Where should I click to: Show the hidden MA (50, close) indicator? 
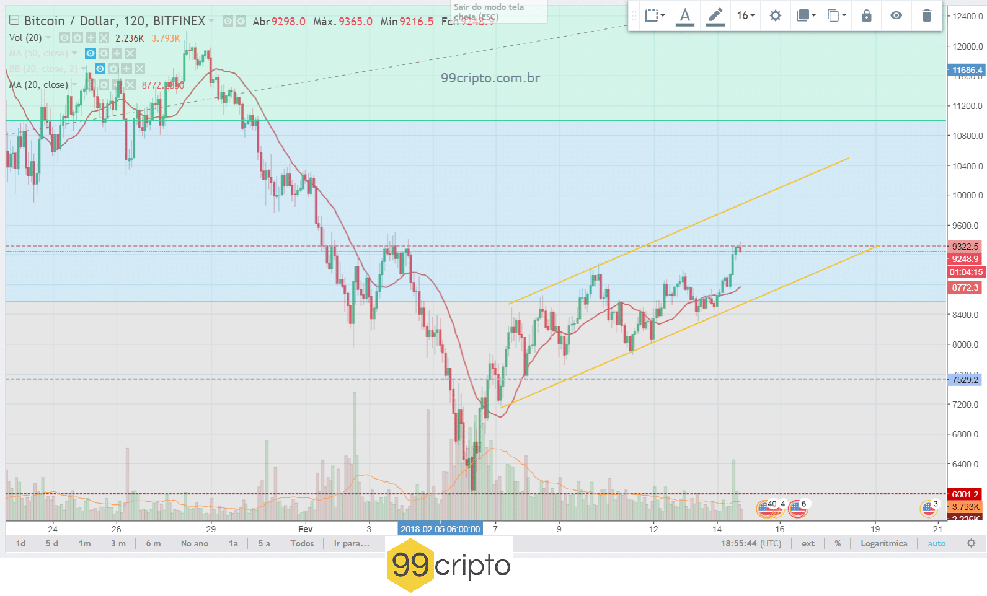pyautogui.click(x=91, y=53)
